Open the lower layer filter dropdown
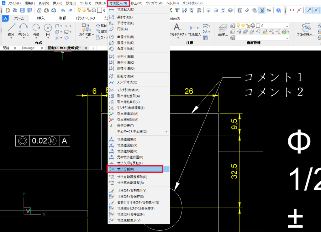321x232 pixels. click(287, 38)
